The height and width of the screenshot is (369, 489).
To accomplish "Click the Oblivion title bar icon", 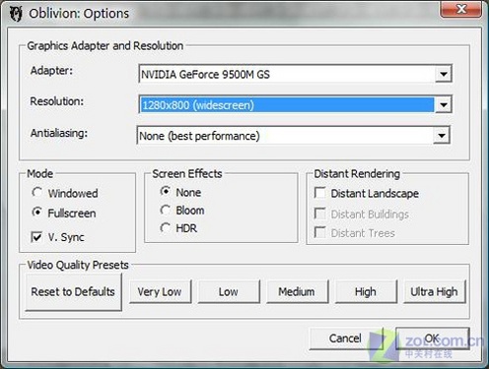I will (x=16, y=14).
